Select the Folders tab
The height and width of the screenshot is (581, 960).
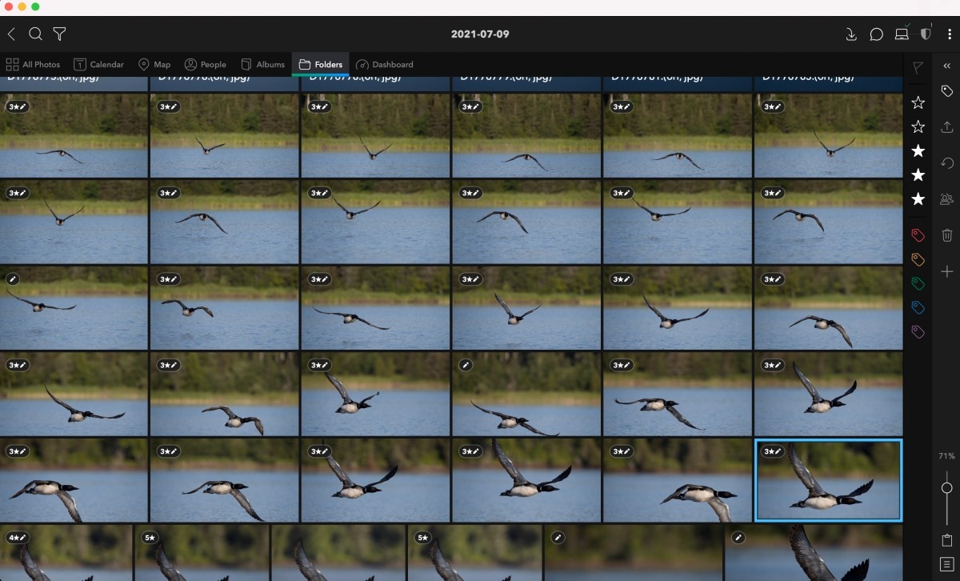pos(321,64)
